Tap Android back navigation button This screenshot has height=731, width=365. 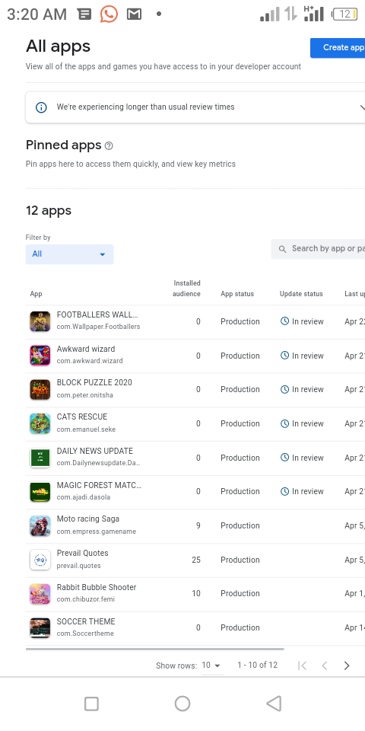(274, 704)
